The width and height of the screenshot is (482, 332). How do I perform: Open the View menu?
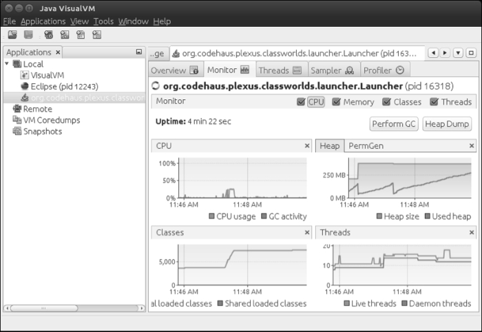(x=79, y=21)
